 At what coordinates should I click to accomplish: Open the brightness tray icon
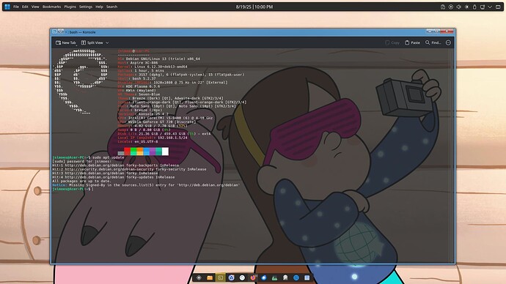pos(466,7)
